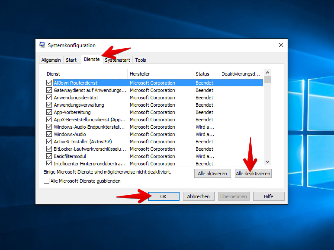Uncheck the AllJoyn-Routerdienst service checkbox
Screen dimensions: 334x250
[49, 83]
